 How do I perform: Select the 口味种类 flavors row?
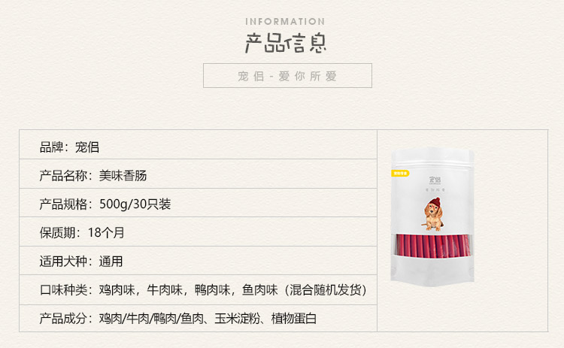pos(198,290)
